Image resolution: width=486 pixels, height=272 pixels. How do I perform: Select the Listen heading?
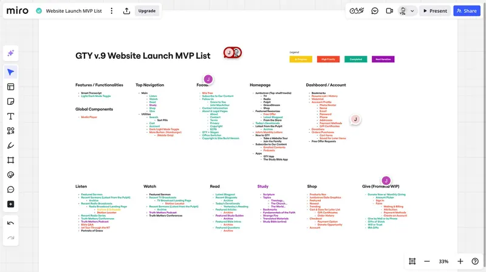[81, 187]
